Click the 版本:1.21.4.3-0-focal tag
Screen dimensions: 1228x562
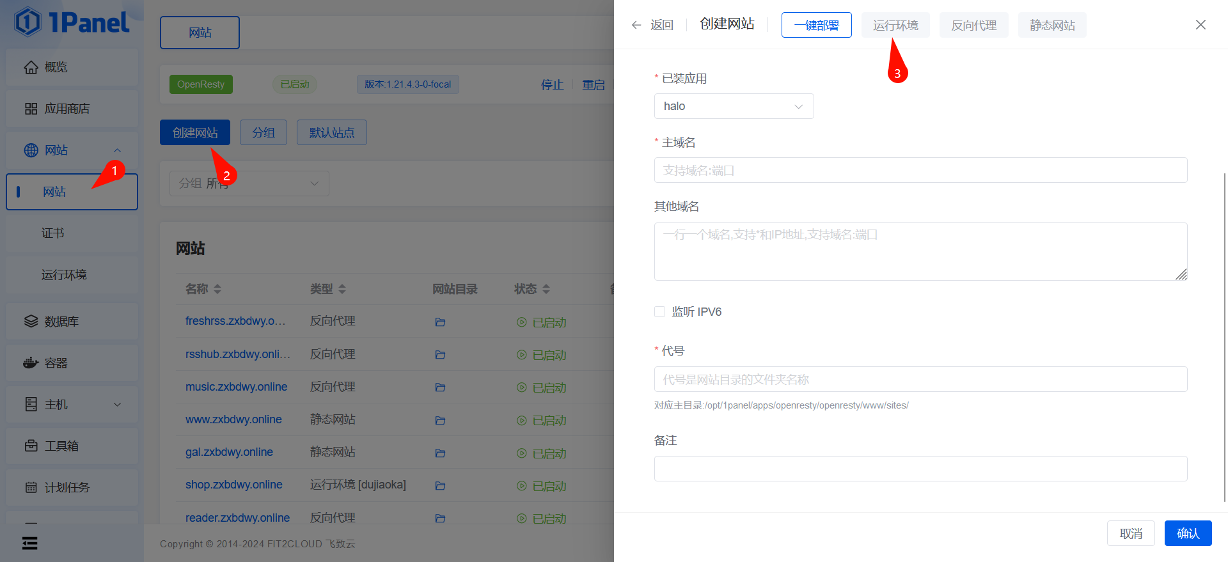pyautogui.click(x=407, y=84)
